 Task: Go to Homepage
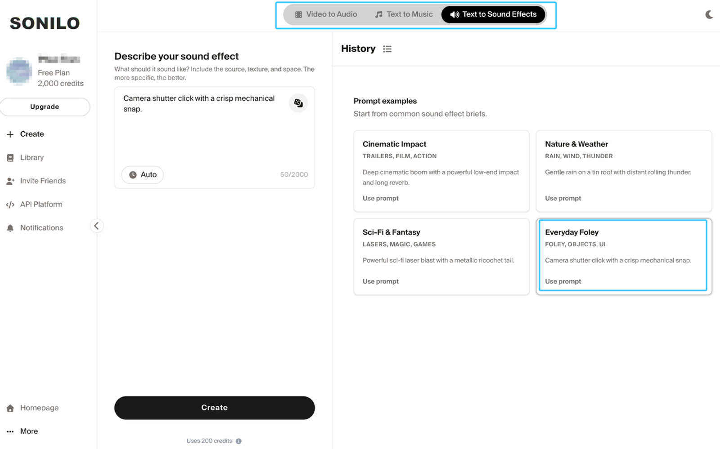coord(39,408)
